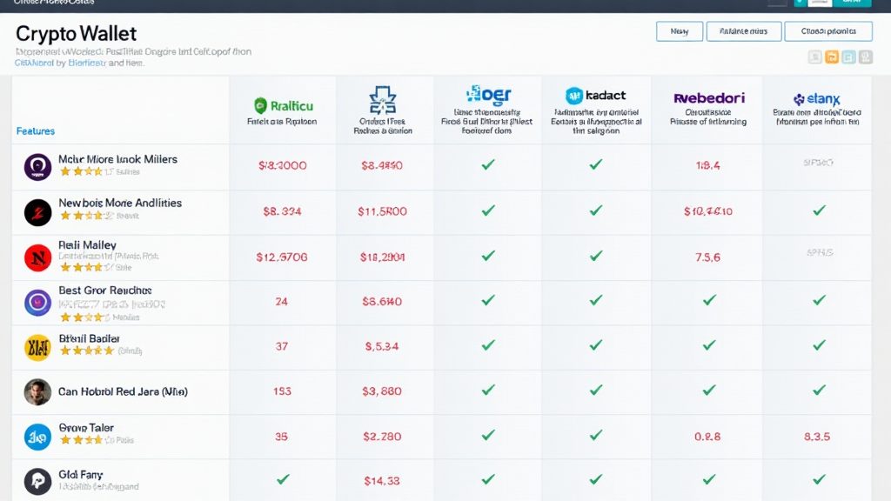The width and height of the screenshot is (891, 501).
Task: Click the Features column heading
Action: pos(35,131)
